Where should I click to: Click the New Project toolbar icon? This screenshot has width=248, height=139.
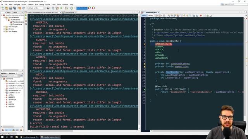[7, 8]
